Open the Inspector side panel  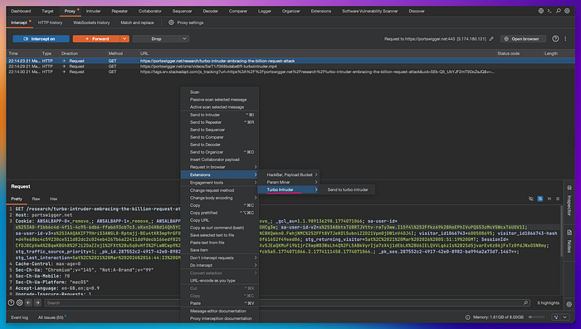pos(569,202)
